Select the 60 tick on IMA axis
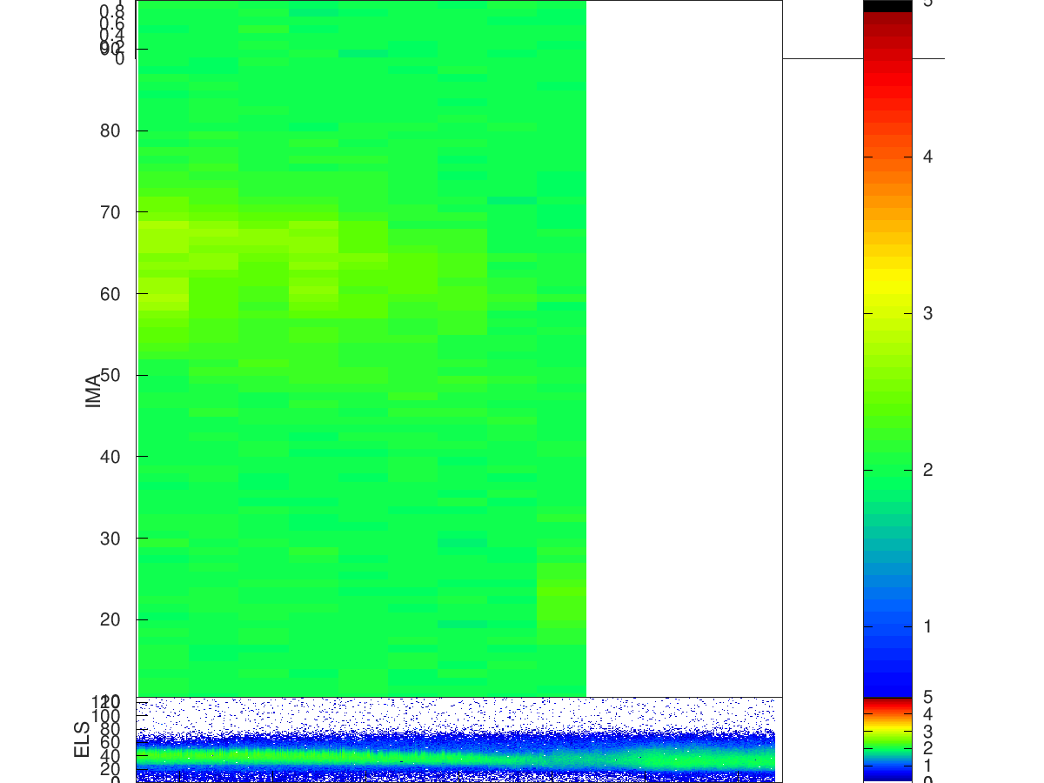This screenshot has height=783, width=1044. 110,293
